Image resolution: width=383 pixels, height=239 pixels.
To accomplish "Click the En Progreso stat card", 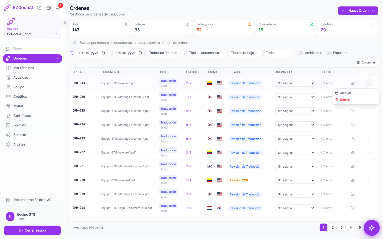I will tap(224, 28).
